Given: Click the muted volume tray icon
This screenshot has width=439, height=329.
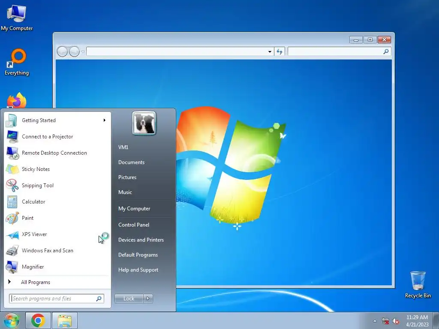Looking at the screenshot, I should click(396, 321).
